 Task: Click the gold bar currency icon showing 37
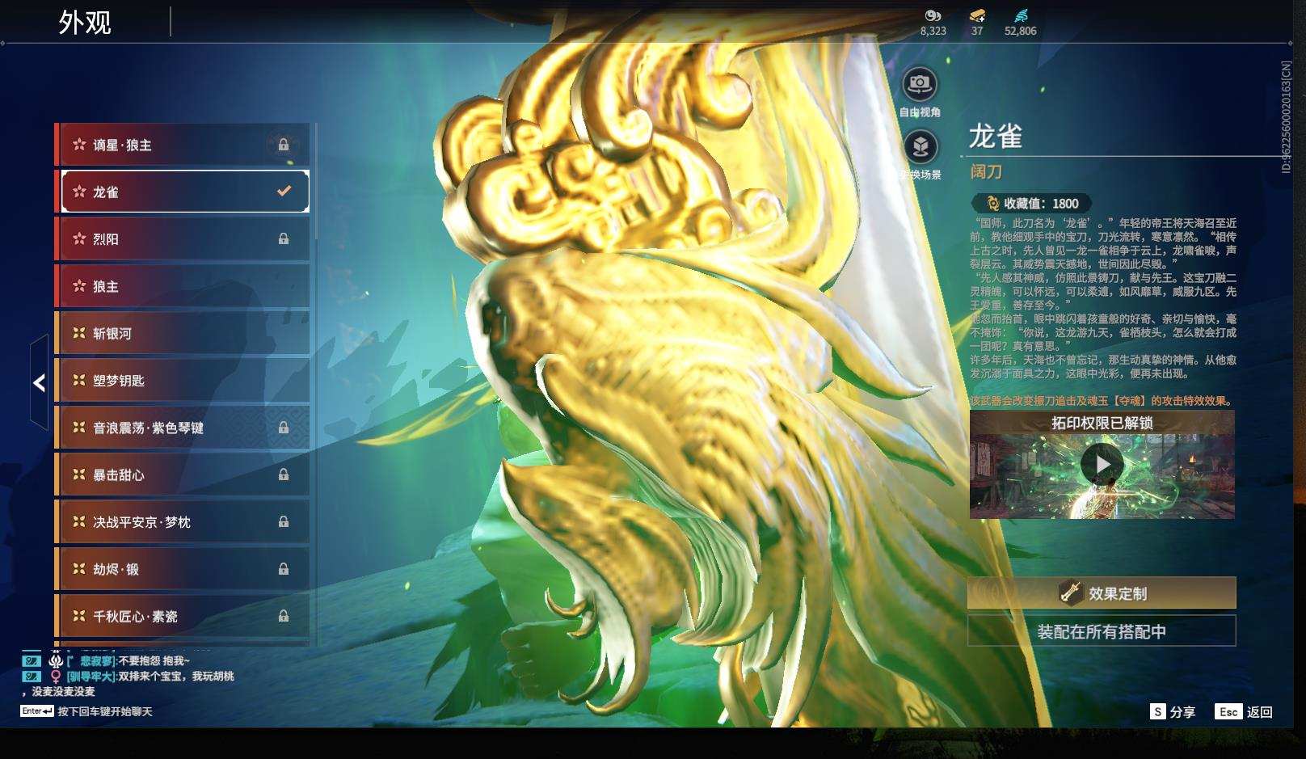tap(977, 15)
